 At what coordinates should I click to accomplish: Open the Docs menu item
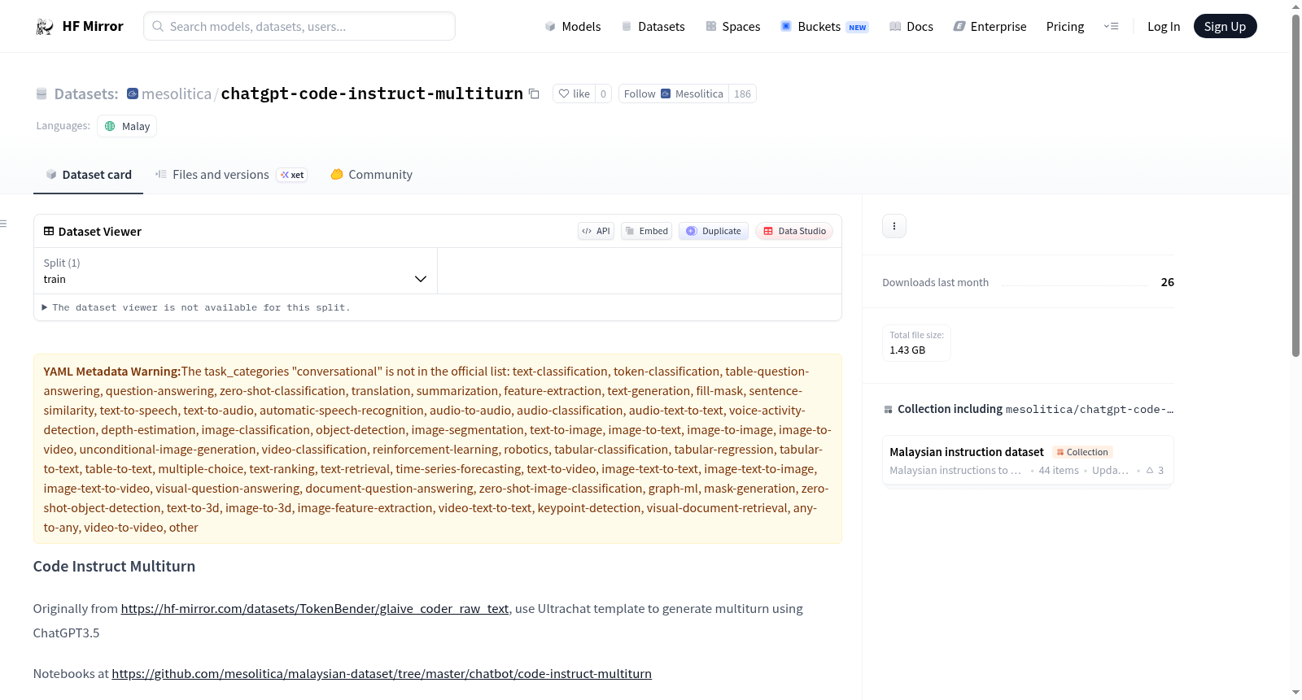click(911, 26)
